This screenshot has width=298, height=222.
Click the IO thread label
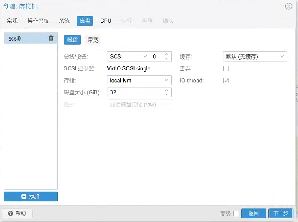(191, 81)
